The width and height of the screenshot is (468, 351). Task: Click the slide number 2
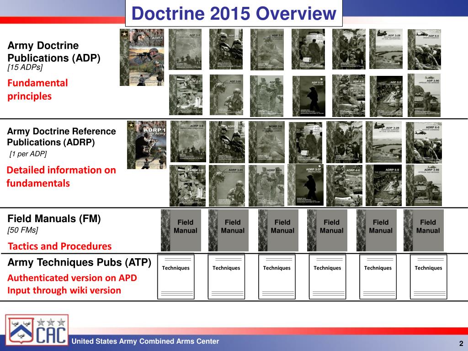click(461, 344)
